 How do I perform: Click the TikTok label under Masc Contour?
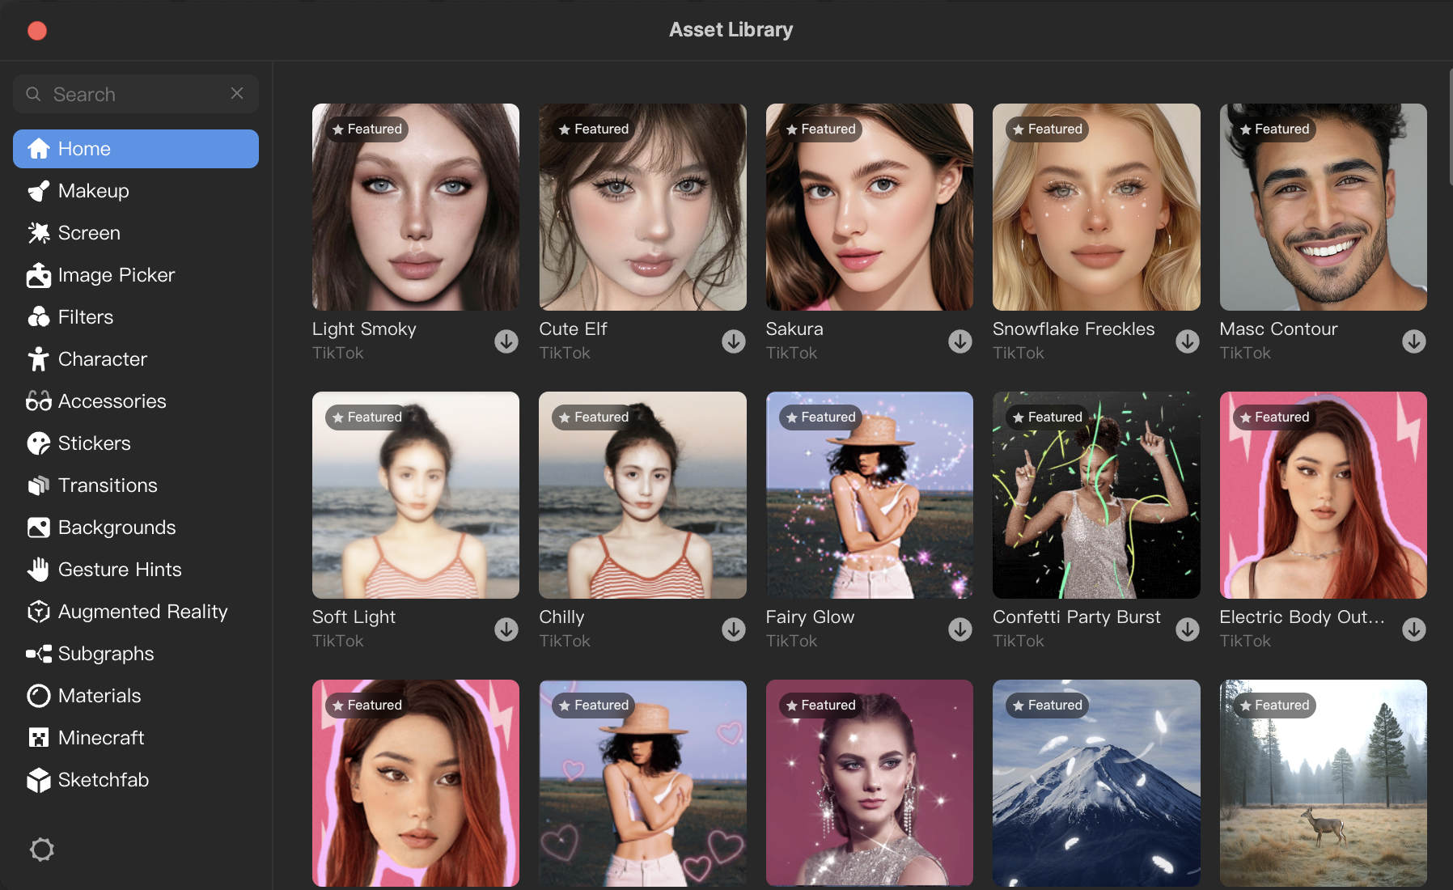(x=1245, y=353)
